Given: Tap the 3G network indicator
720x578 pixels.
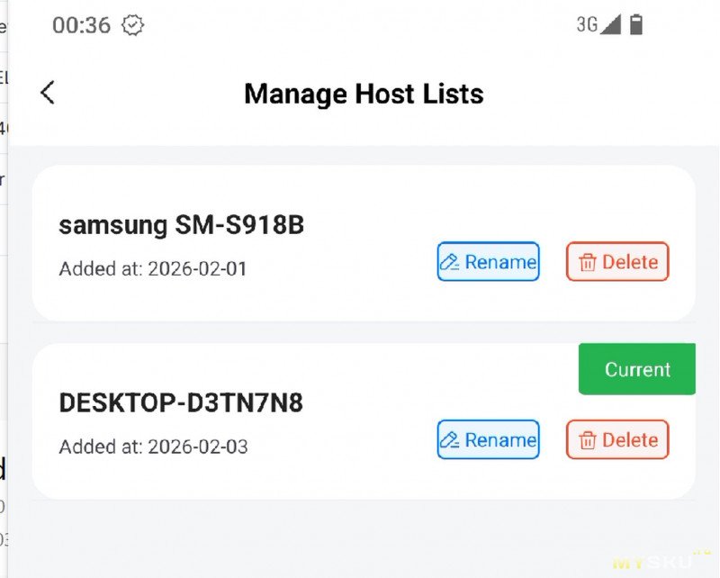Looking at the screenshot, I should coord(587,24).
